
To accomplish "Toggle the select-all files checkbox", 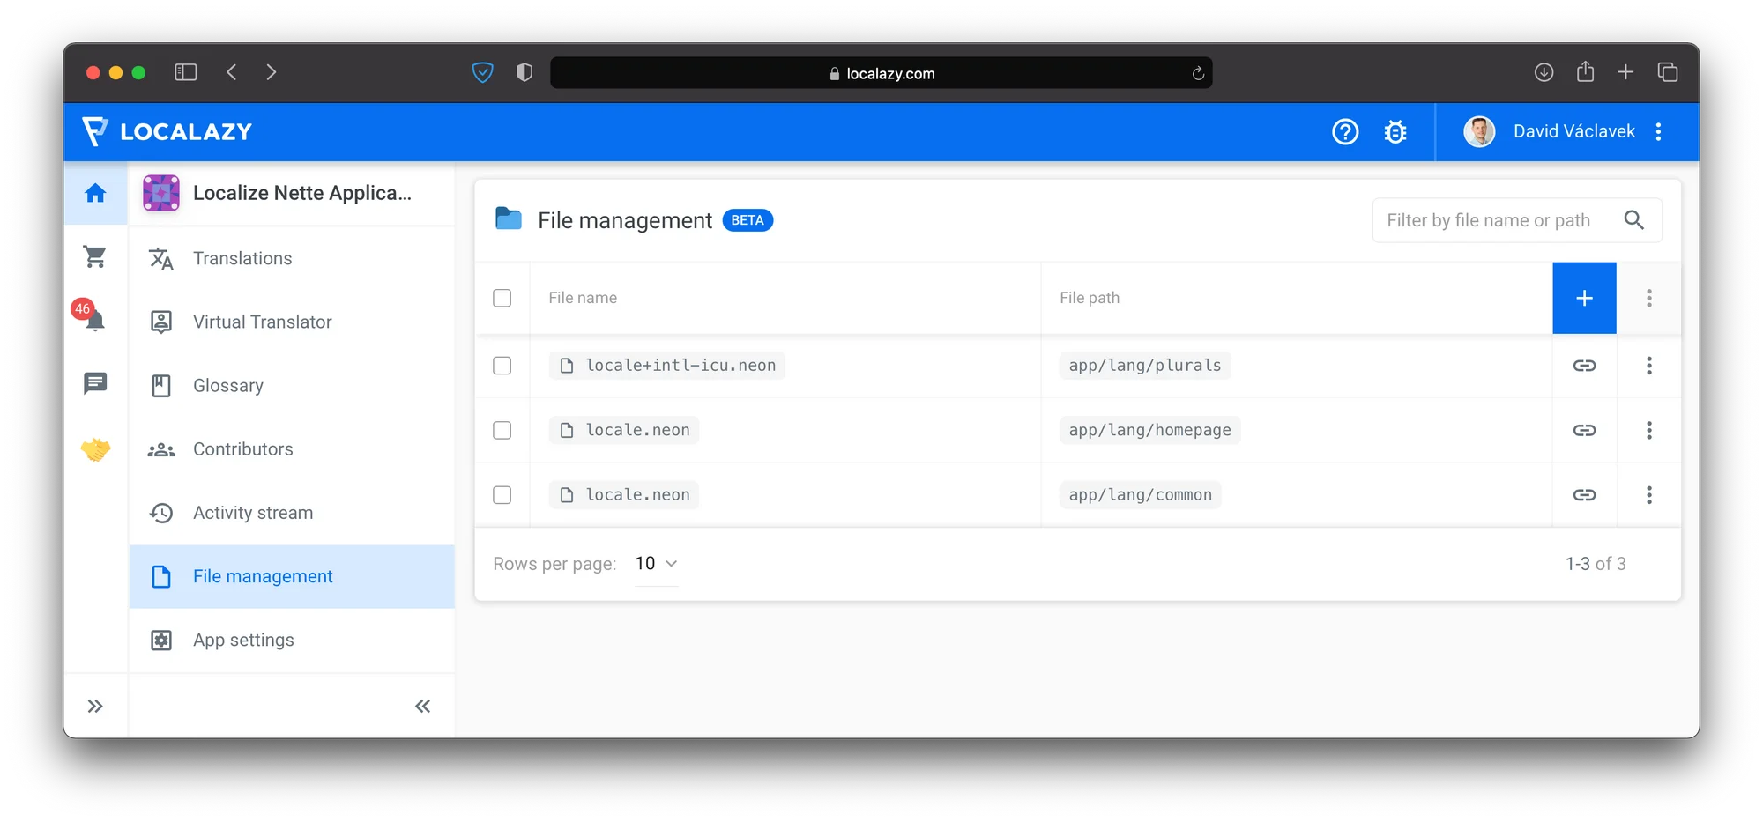I will (x=502, y=298).
